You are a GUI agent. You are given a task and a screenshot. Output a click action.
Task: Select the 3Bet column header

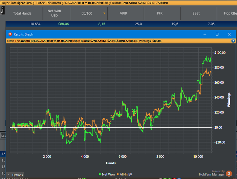point(196,14)
